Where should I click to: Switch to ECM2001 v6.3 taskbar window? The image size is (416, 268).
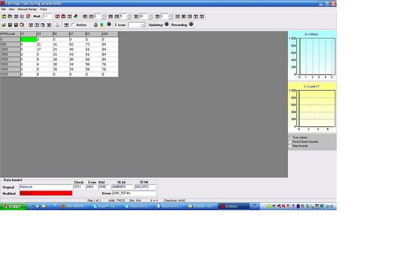[x=203, y=206]
